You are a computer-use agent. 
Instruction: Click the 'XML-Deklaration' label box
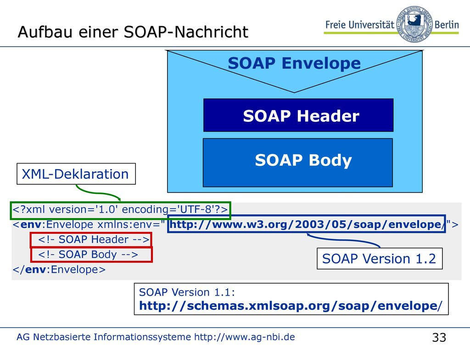[x=76, y=174]
